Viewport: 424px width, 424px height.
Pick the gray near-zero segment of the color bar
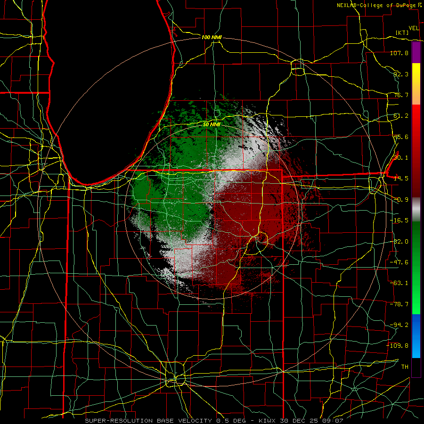point(416,210)
